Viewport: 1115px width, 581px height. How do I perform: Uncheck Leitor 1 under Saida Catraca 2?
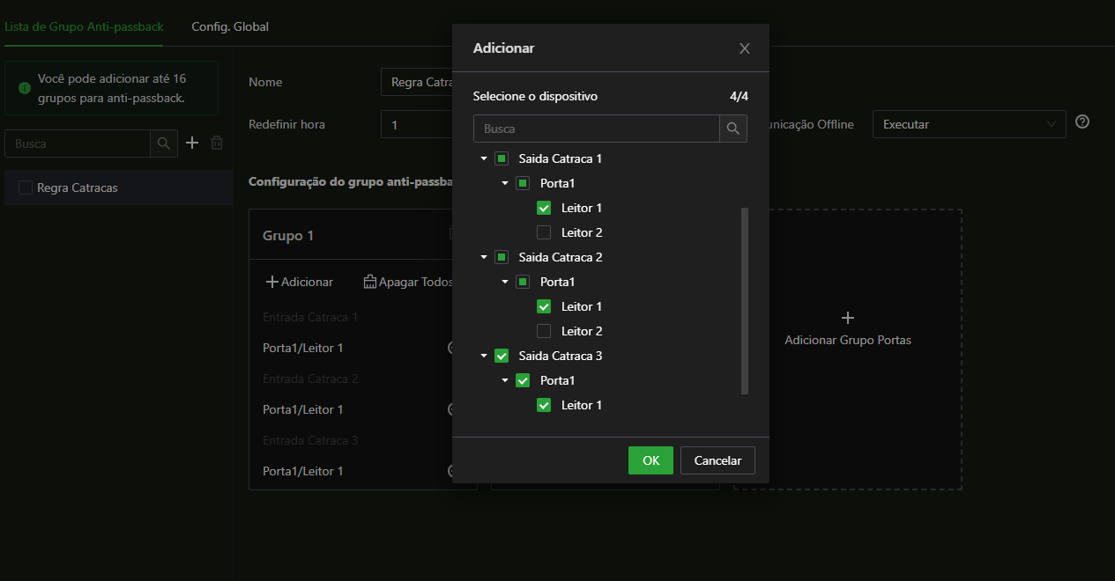(x=544, y=306)
